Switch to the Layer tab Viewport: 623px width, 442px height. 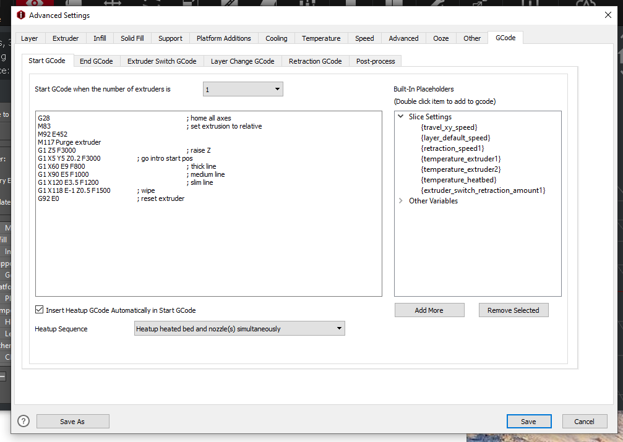click(30, 38)
